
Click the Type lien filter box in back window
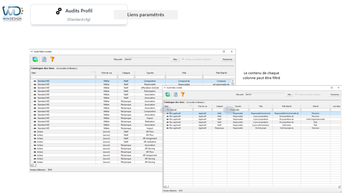(150, 77)
